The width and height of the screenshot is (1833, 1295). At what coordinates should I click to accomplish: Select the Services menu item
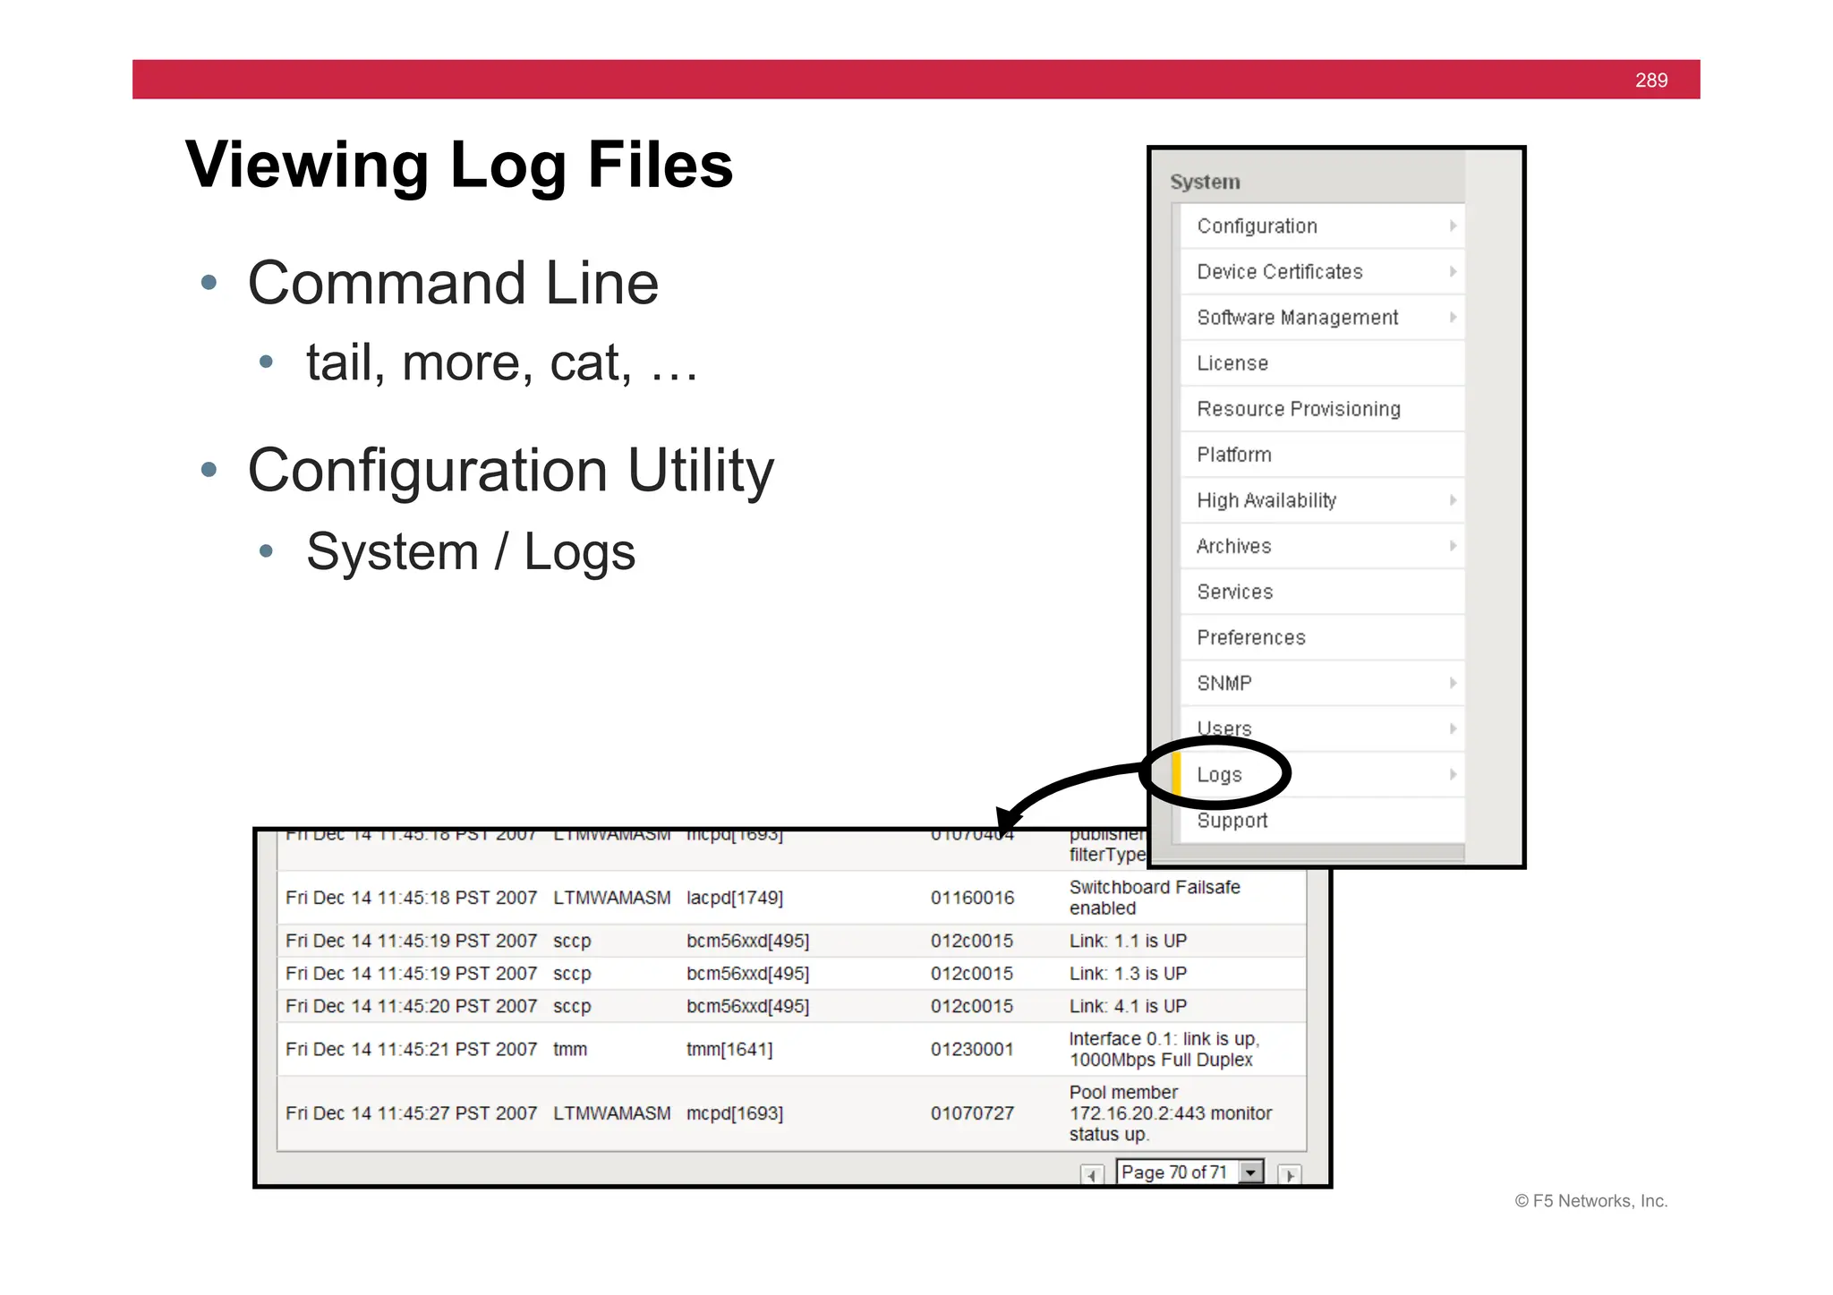click(x=1322, y=592)
